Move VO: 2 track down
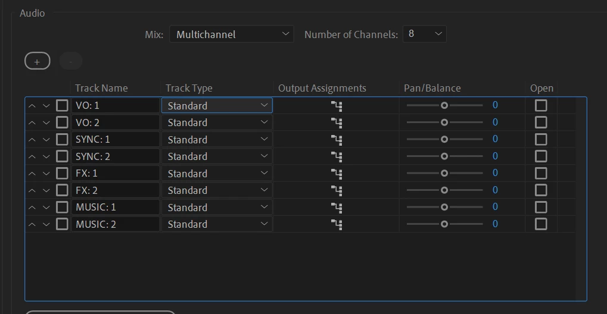Image resolution: width=607 pixels, height=314 pixels. 46,123
